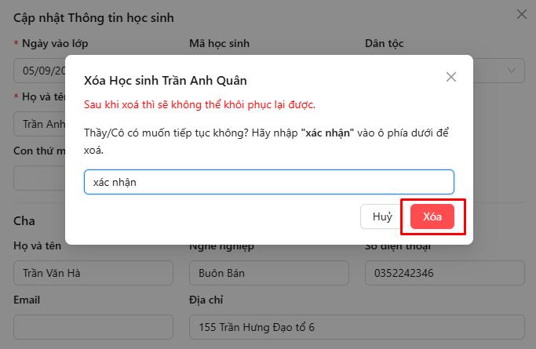This screenshot has width=536, height=349.
Task: Edit the Nghề nghiệp field Buôn Bán
Action: click(x=268, y=273)
